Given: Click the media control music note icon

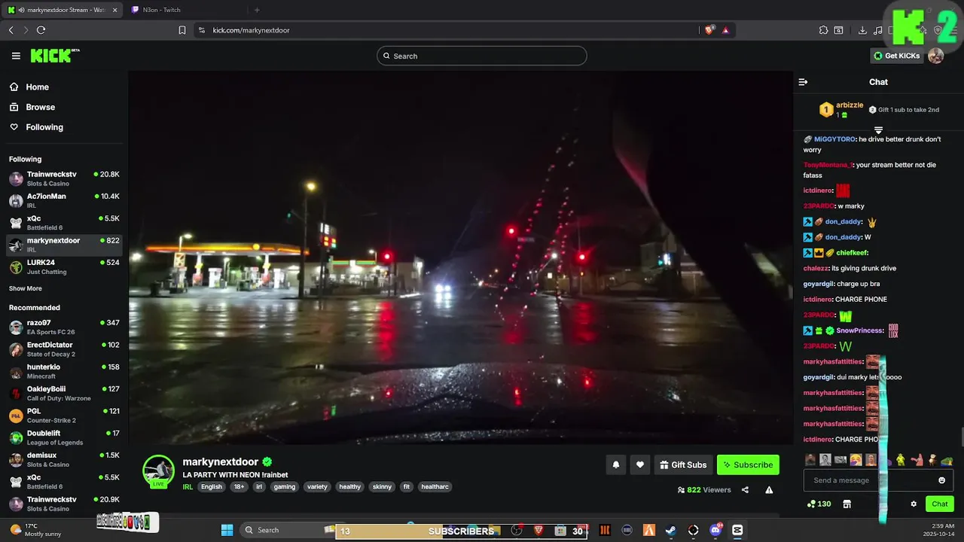Looking at the screenshot, I should (x=878, y=30).
